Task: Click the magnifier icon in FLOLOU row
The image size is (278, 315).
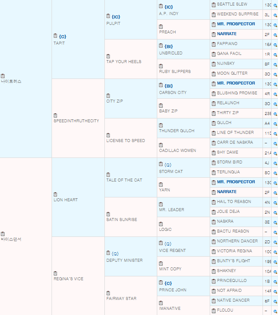Action: (x=275, y=312)
